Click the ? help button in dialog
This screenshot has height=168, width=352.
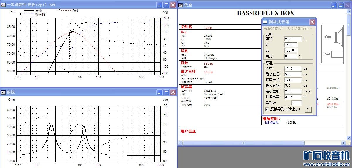(x=307, y=109)
